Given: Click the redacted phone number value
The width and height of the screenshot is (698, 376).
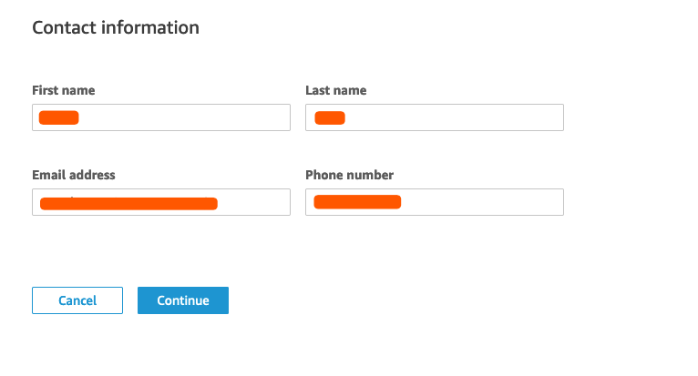Looking at the screenshot, I should [x=357, y=202].
